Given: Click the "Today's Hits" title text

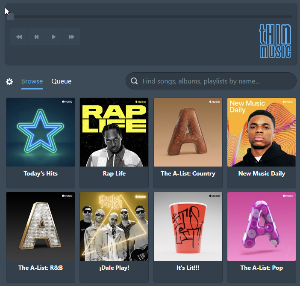Looking at the screenshot, I should point(41,173).
